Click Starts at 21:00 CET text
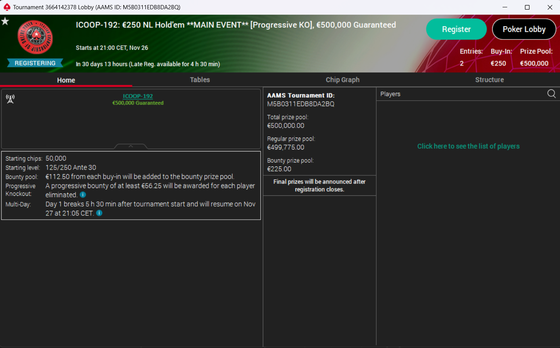This screenshot has height=348, width=560. click(x=112, y=48)
